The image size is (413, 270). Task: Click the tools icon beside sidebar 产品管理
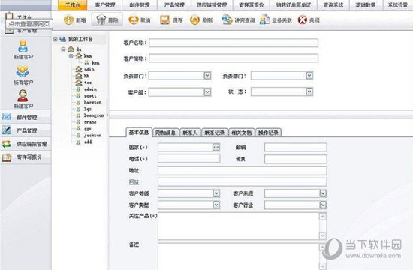tap(7, 130)
